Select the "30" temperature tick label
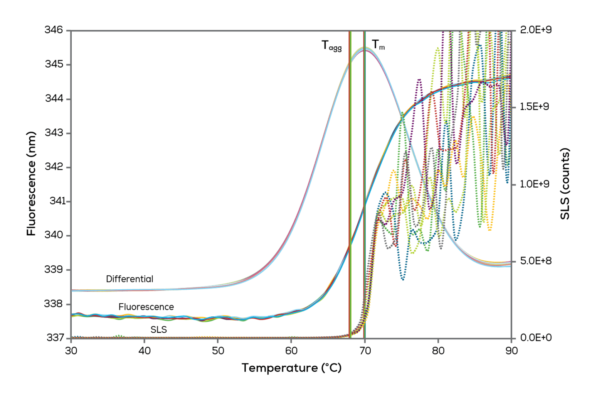Viewport: 592px width, 395px height. coord(71,351)
